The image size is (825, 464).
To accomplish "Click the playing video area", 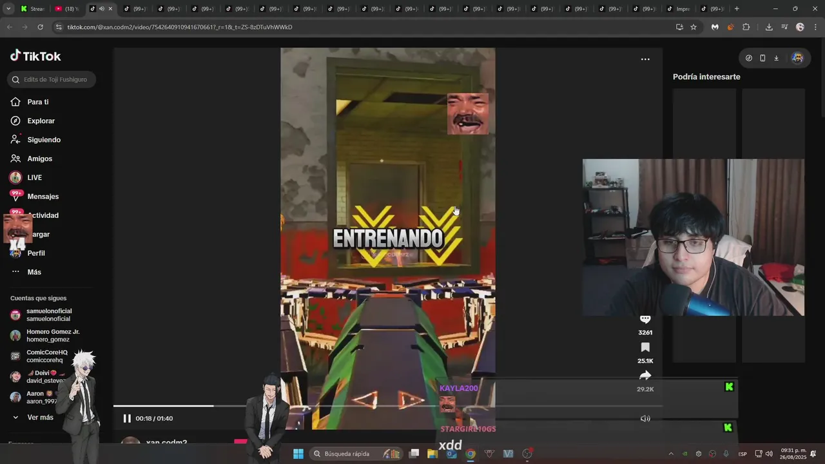I will (x=388, y=238).
